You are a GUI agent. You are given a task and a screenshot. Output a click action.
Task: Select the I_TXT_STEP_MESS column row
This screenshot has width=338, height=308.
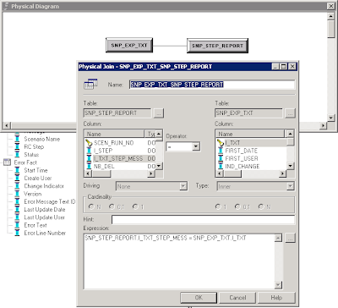point(120,158)
